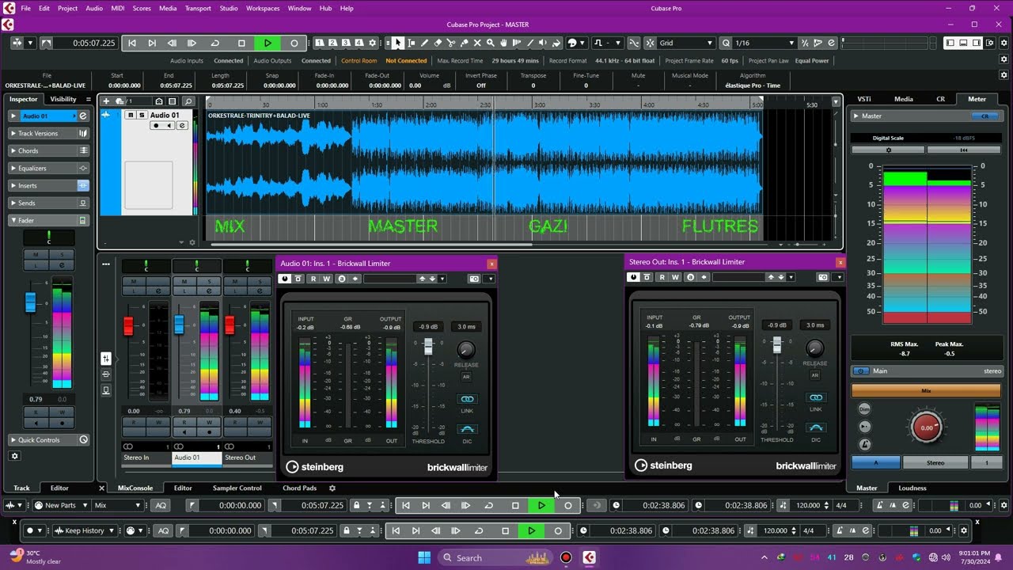Open the weather widget showing 30°C
This screenshot has width=1013, height=570.
[35, 557]
